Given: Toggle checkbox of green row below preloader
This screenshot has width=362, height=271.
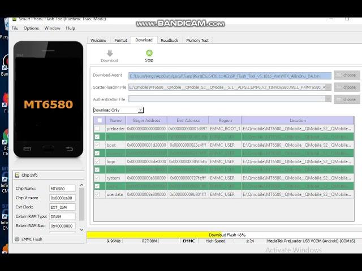Looking at the screenshot, I should click(x=97, y=137).
